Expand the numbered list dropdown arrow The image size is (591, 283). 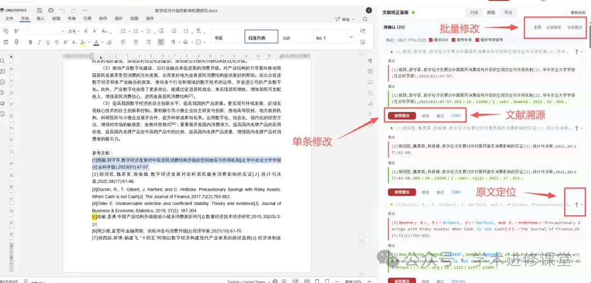(142, 31)
